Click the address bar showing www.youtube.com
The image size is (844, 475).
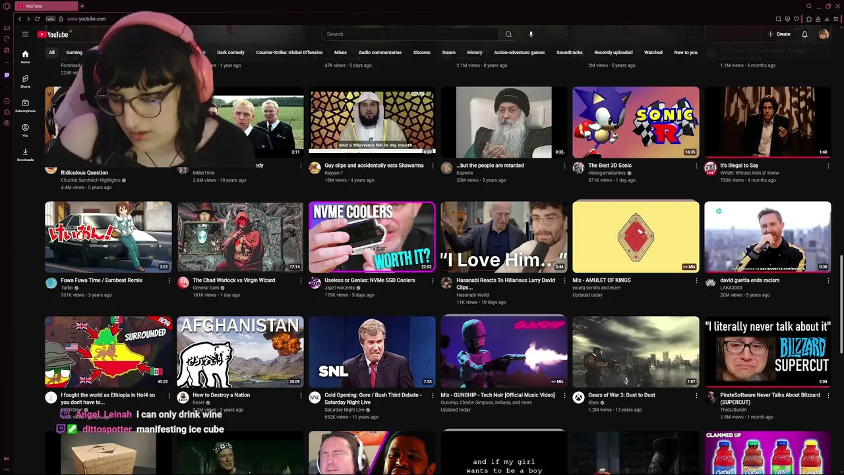pyautogui.click(x=86, y=19)
